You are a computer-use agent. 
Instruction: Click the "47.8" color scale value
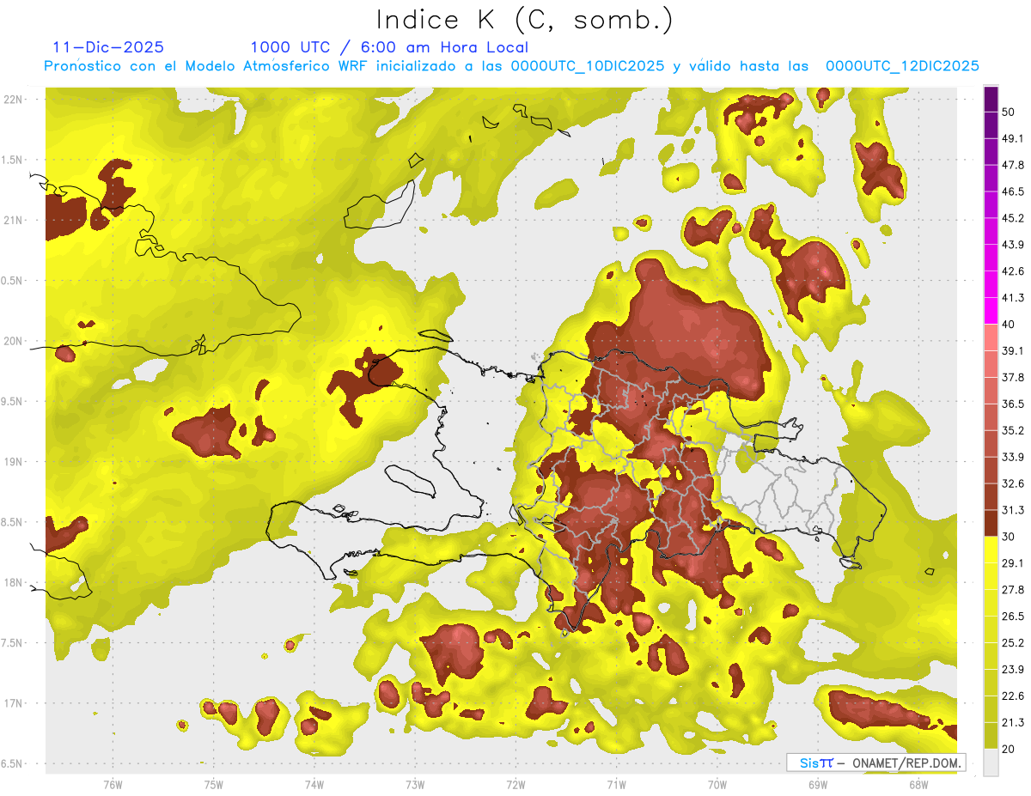1013,165
